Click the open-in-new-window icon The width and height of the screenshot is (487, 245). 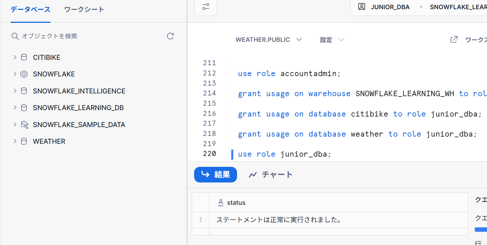click(454, 40)
